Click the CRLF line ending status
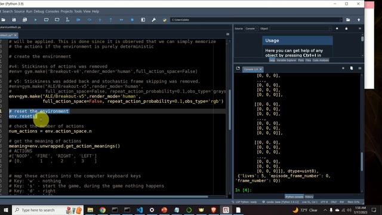 click(334, 202)
